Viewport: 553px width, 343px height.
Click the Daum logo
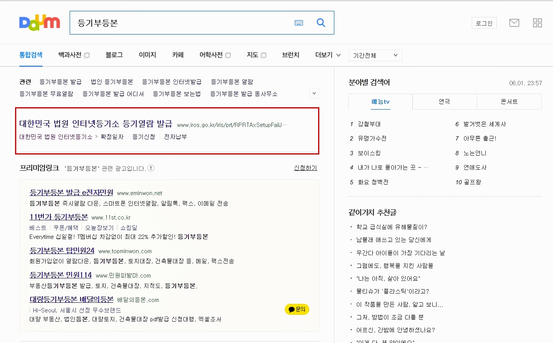coord(39,22)
